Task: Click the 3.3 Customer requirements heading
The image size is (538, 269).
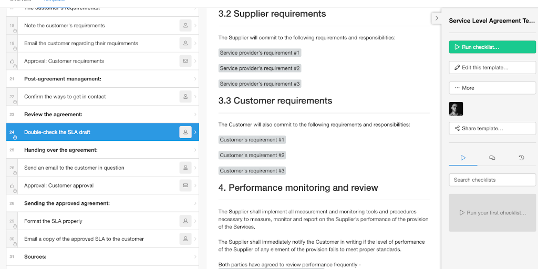Action: click(275, 100)
